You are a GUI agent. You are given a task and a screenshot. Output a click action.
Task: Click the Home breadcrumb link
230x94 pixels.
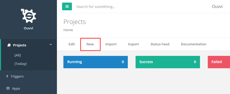[68, 30]
